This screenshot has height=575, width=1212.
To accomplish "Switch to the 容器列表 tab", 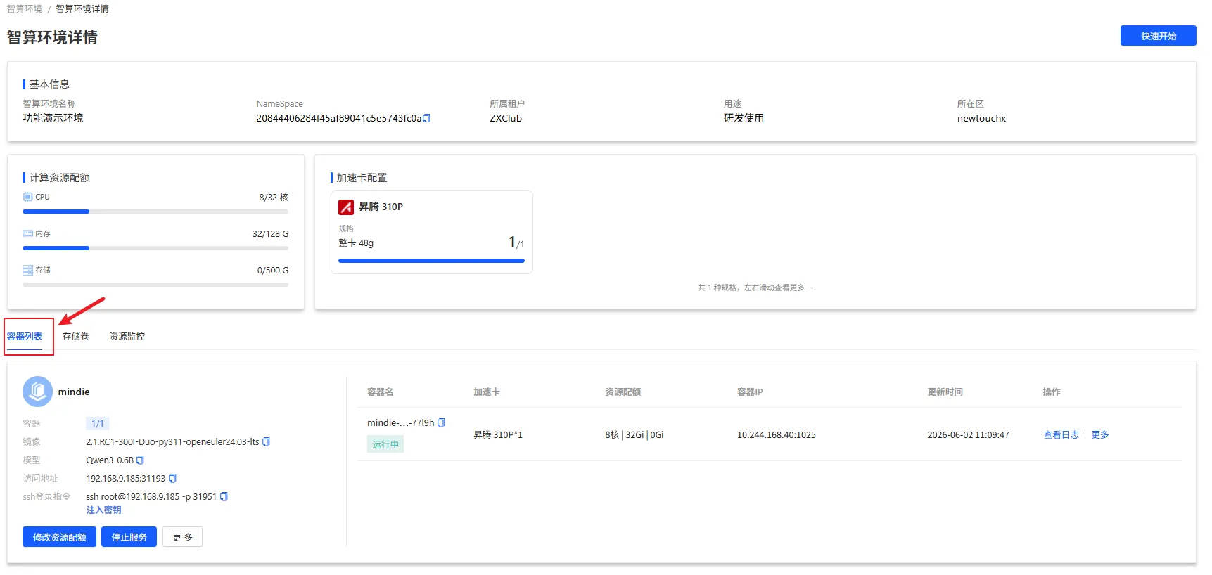I will (25, 337).
